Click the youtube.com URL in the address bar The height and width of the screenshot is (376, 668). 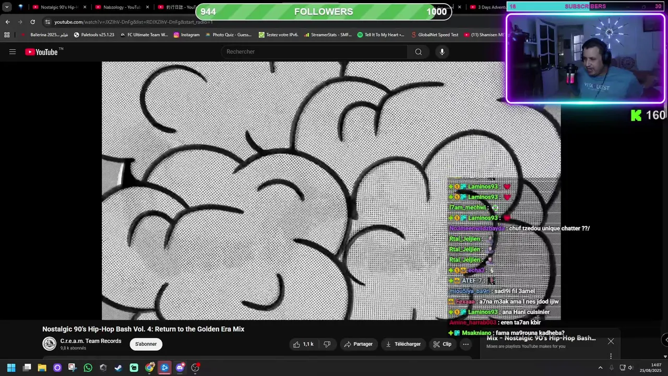point(134,22)
